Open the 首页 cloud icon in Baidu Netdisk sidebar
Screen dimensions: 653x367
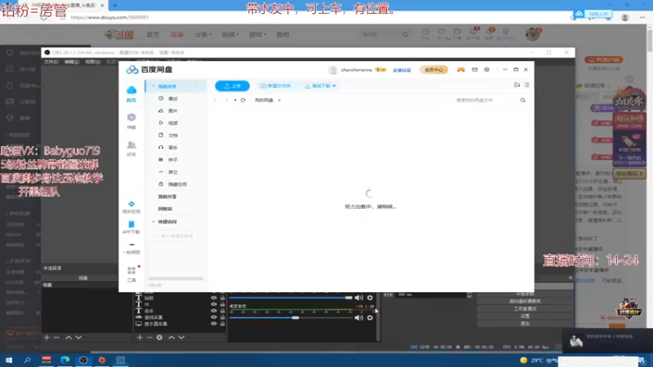click(131, 90)
